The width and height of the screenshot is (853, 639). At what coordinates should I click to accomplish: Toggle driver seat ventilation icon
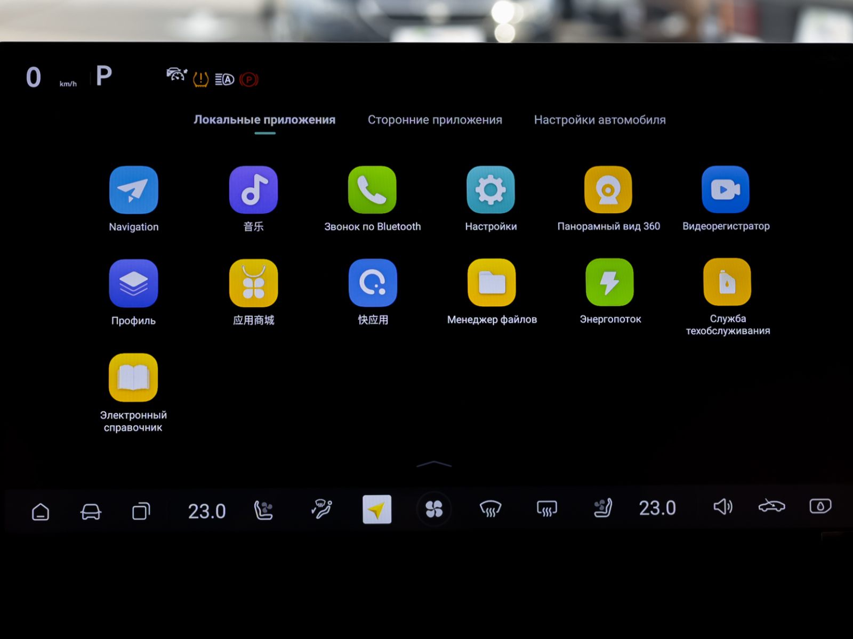click(x=263, y=510)
